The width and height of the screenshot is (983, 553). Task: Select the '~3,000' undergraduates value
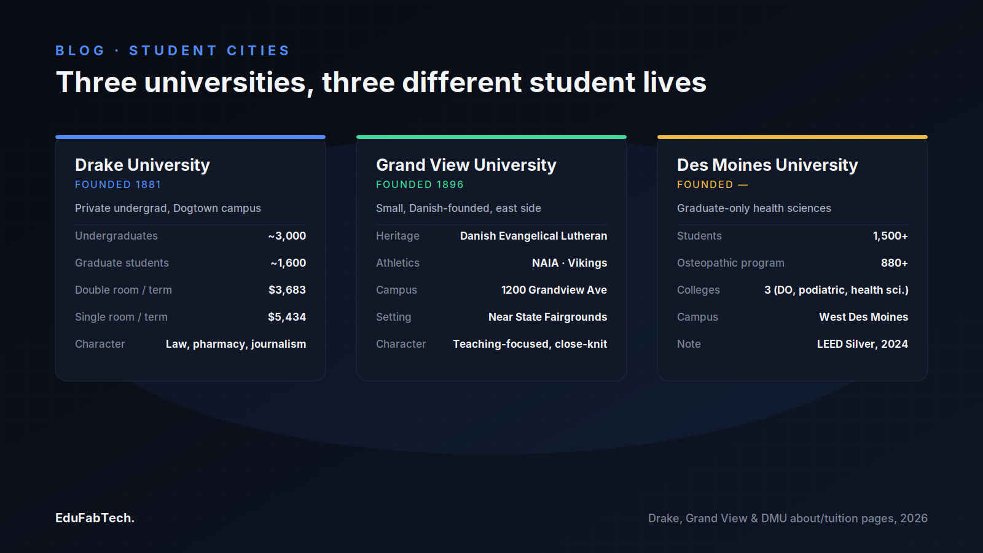tap(287, 236)
